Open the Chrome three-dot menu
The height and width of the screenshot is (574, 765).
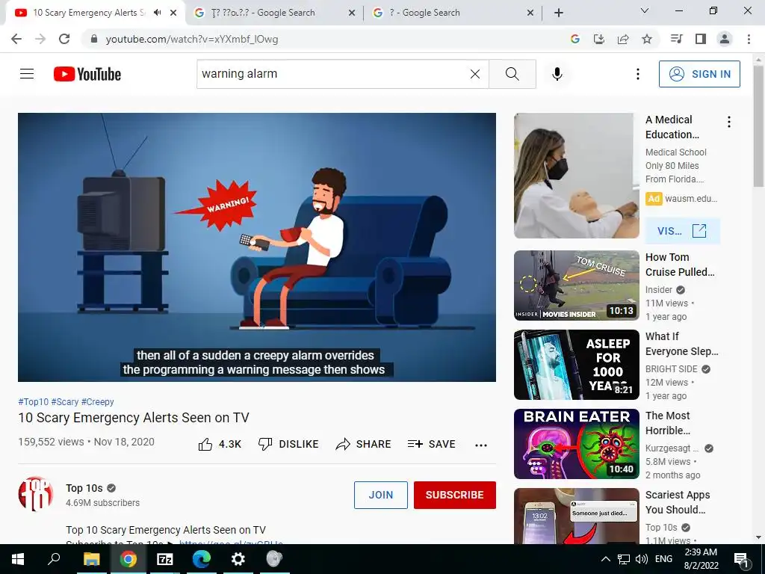coord(749,39)
